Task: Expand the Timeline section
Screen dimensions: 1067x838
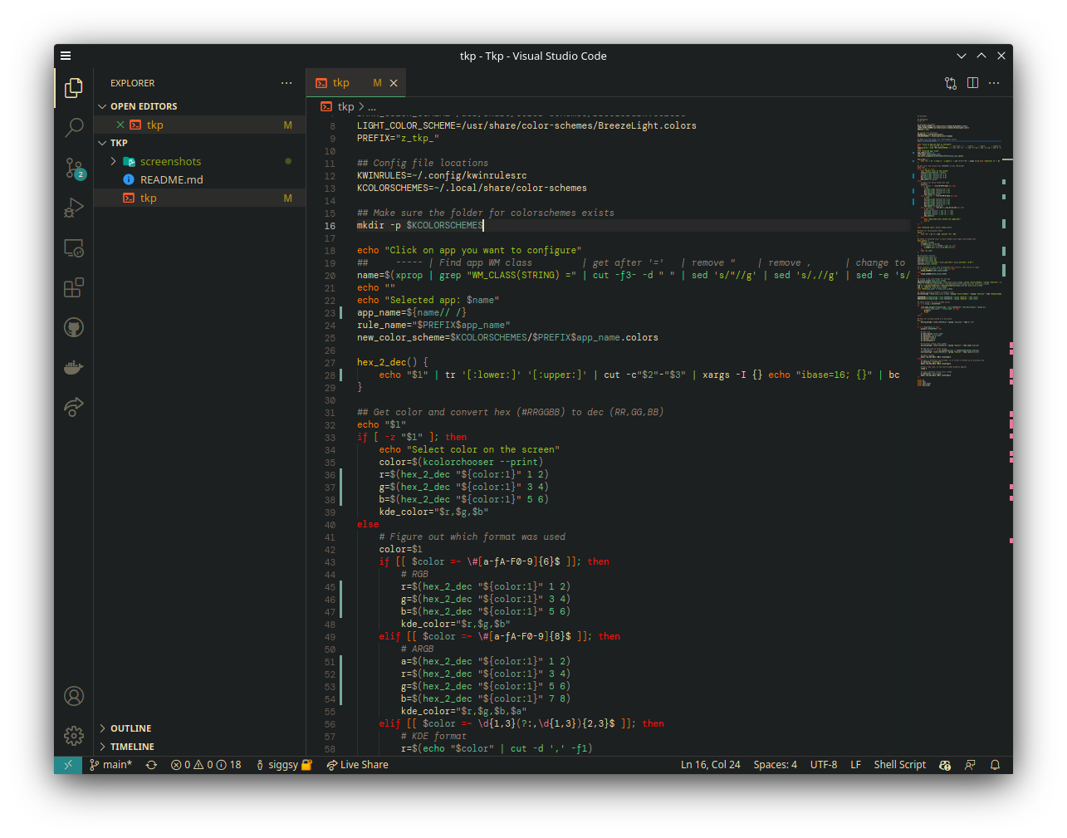Action: coord(199,747)
